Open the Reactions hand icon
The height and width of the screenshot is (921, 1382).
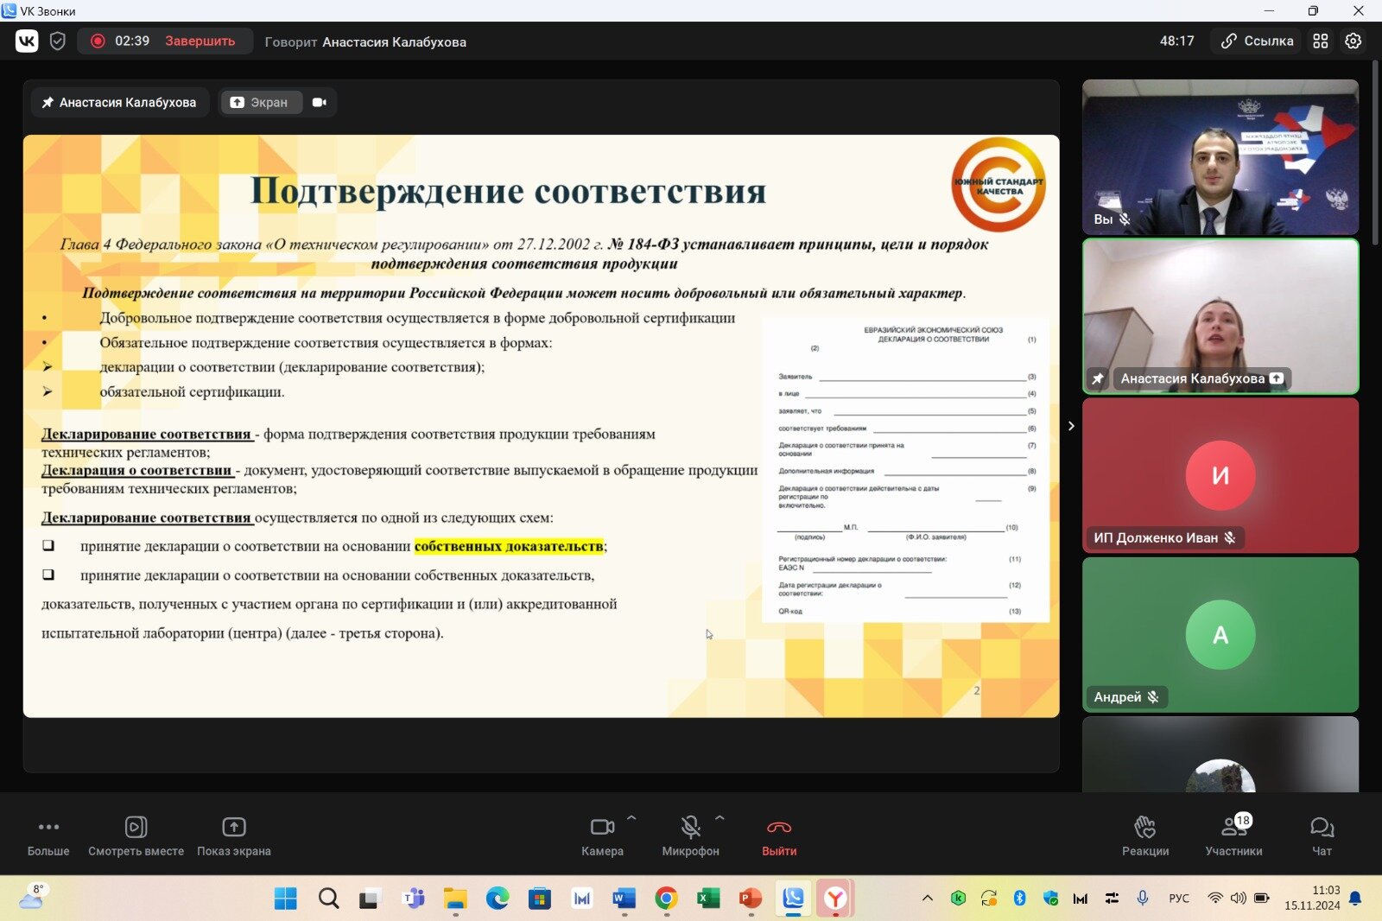pyautogui.click(x=1144, y=836)
